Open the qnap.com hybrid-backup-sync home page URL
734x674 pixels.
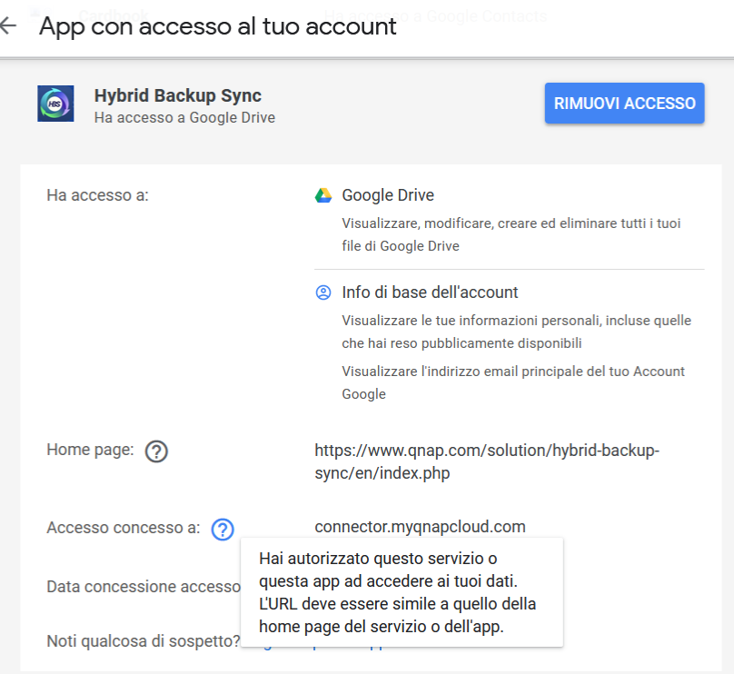coord(487,461)
